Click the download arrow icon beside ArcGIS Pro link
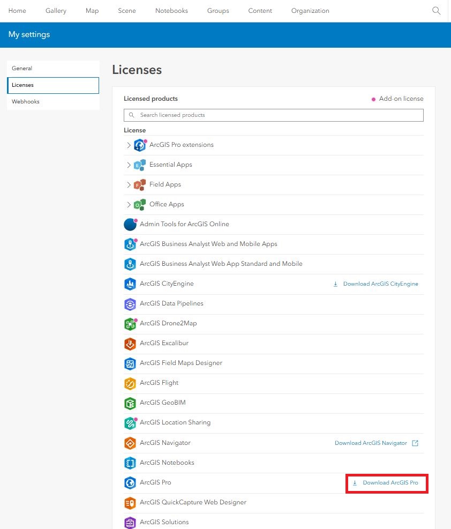 tap(355, 483)
